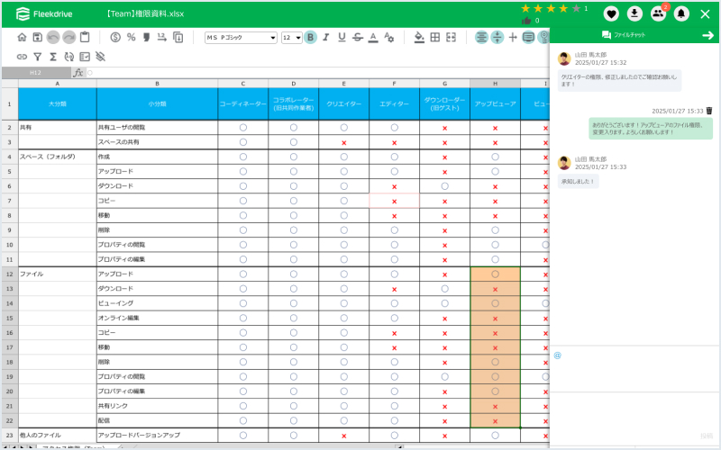Select the アップロードバージョンアップ cell

[x=157, y=436]
